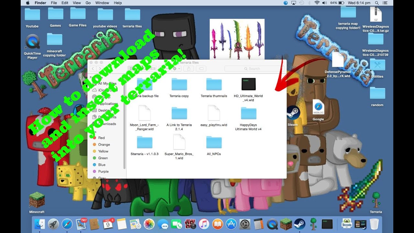The height and width of the screenshot is (233, 414).
Task: Open the Apple menu
Action: click(x=27, y=3)
